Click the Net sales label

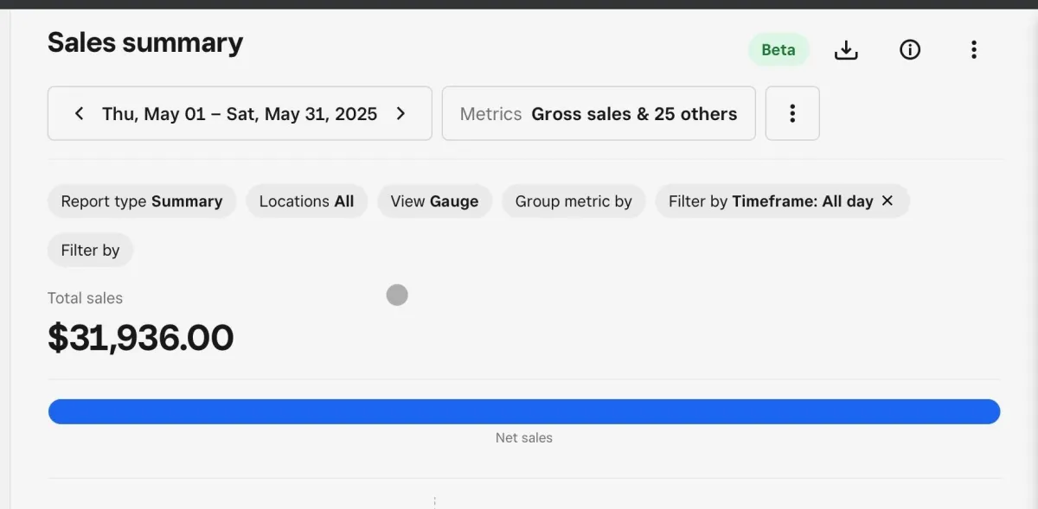click(524, 438)
